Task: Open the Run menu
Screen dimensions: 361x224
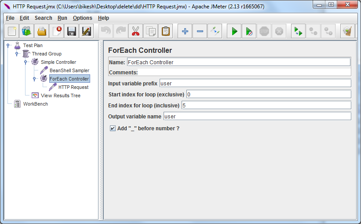Action: pyautogui.click(x=62, y=18)
